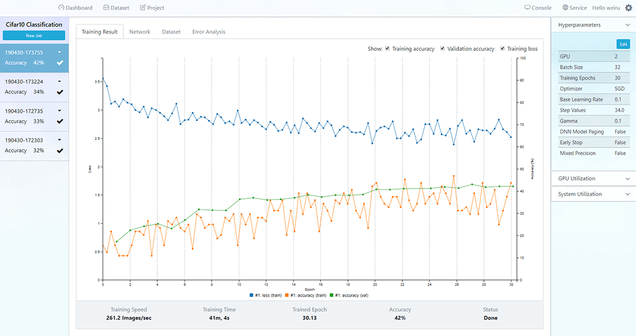Toggle the Validation accuracy checkbox
Screen dimensions: 636x336
point(442,49)
